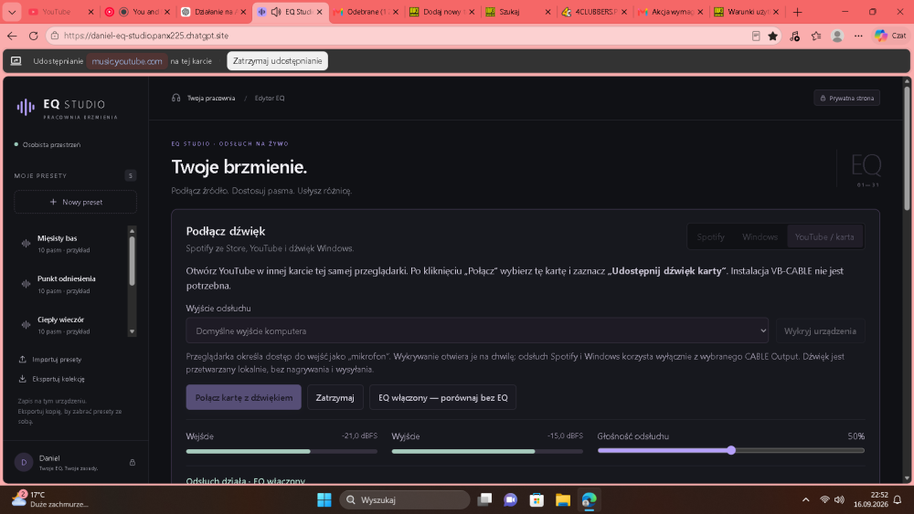
Task: Click the Punkt odniesienia preset waveform icon
Action: pos(26,284)
